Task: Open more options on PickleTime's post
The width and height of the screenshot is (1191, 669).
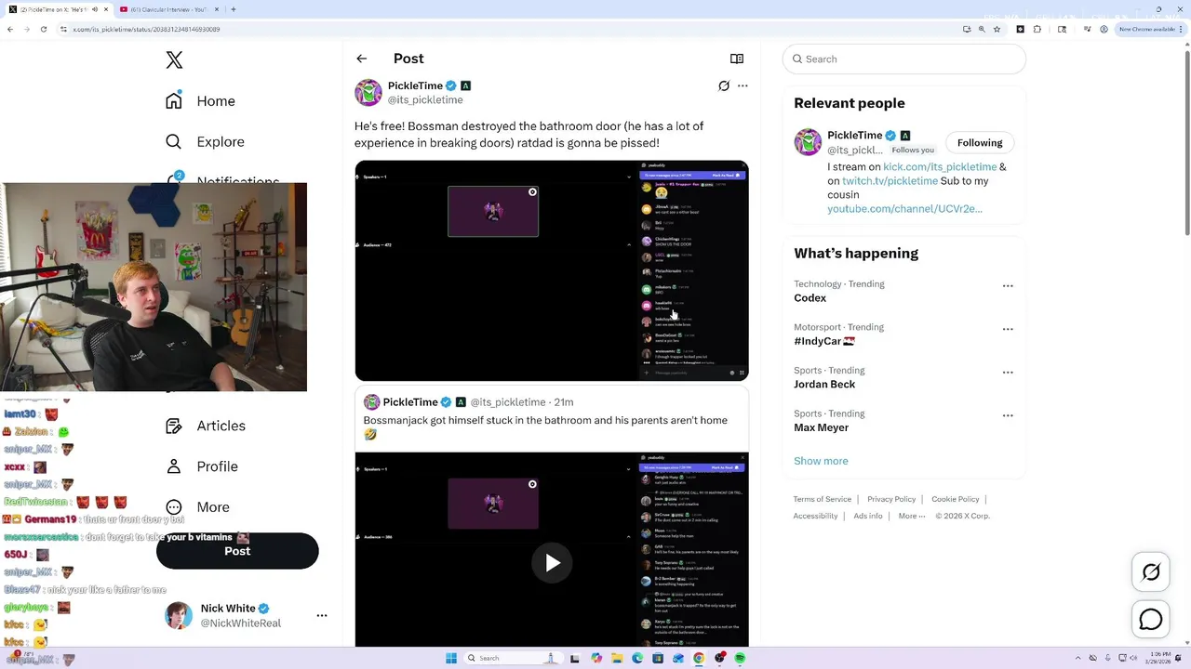Action: click(743, 85)
